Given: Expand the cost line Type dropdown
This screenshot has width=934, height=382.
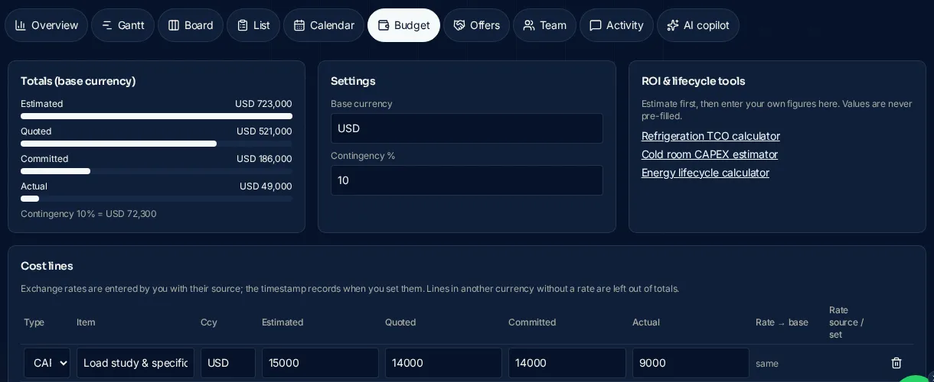Looking at the screenshot, I should coord(47,363).
